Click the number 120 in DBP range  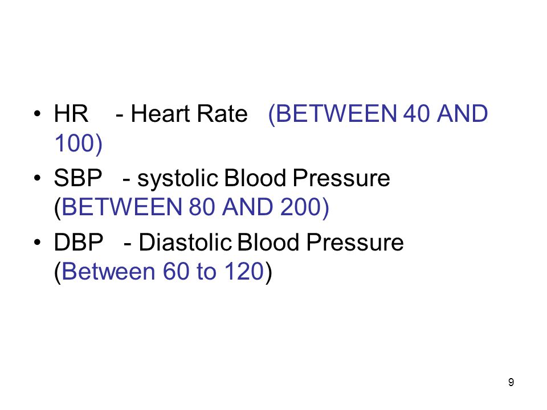tap(244, 271)
